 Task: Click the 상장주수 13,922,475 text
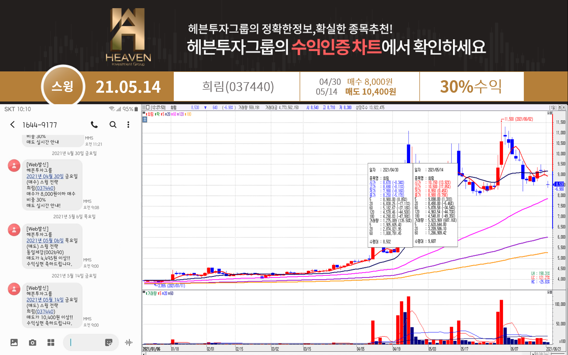pos(370,107)
